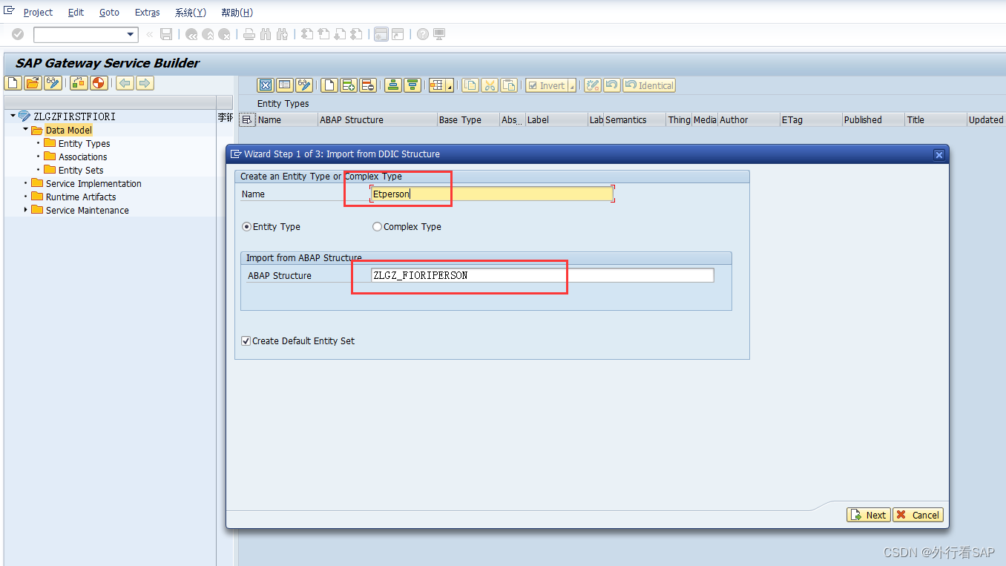Click the Identical button

click(x=649, y=86)
